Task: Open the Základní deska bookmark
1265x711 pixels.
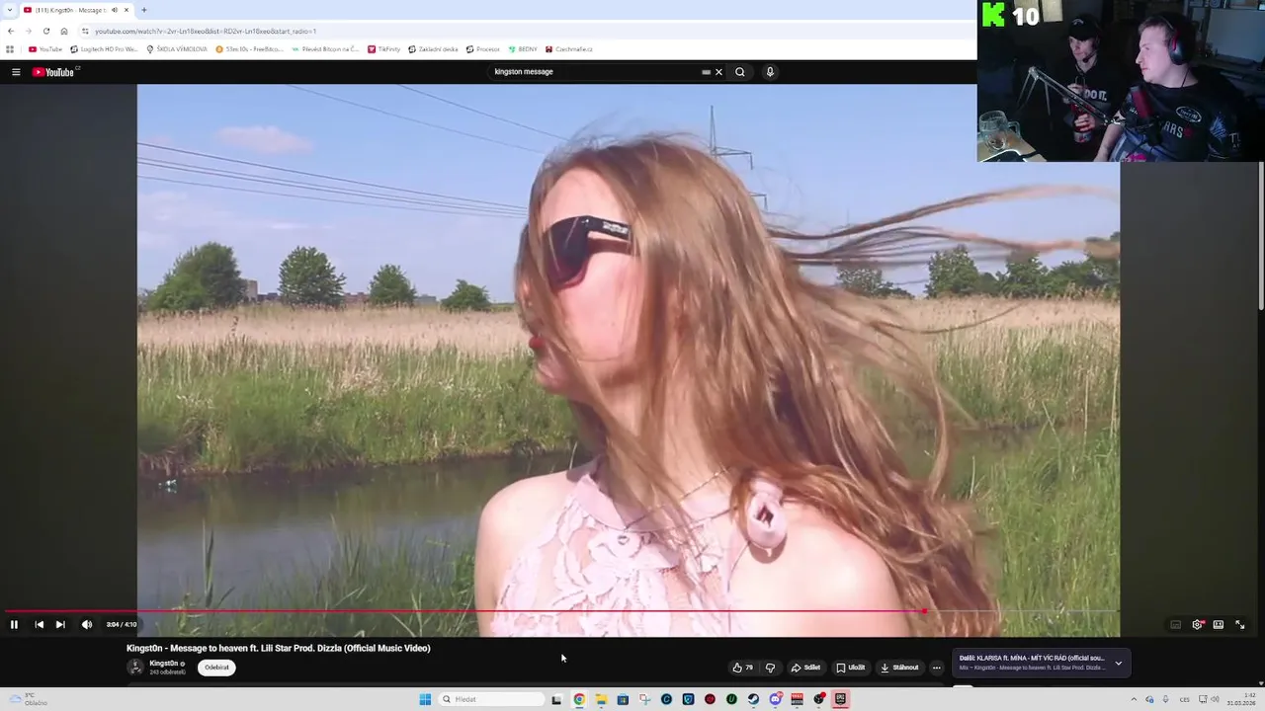Action: (434, 48)
